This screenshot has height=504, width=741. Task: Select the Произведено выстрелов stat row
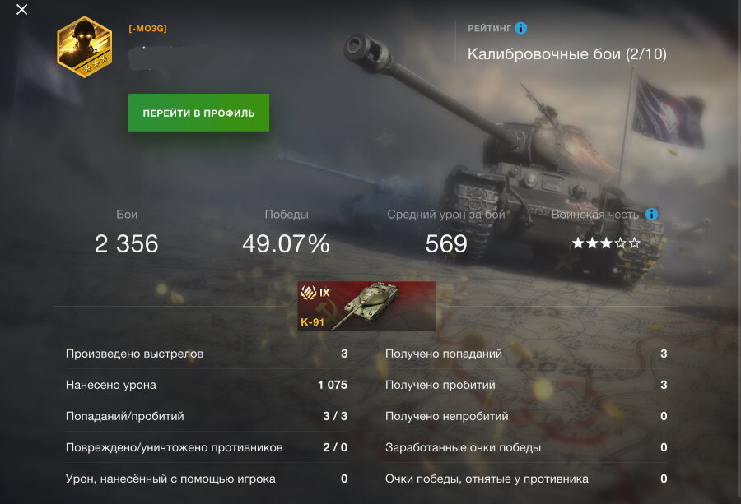(x=207, y=354)
